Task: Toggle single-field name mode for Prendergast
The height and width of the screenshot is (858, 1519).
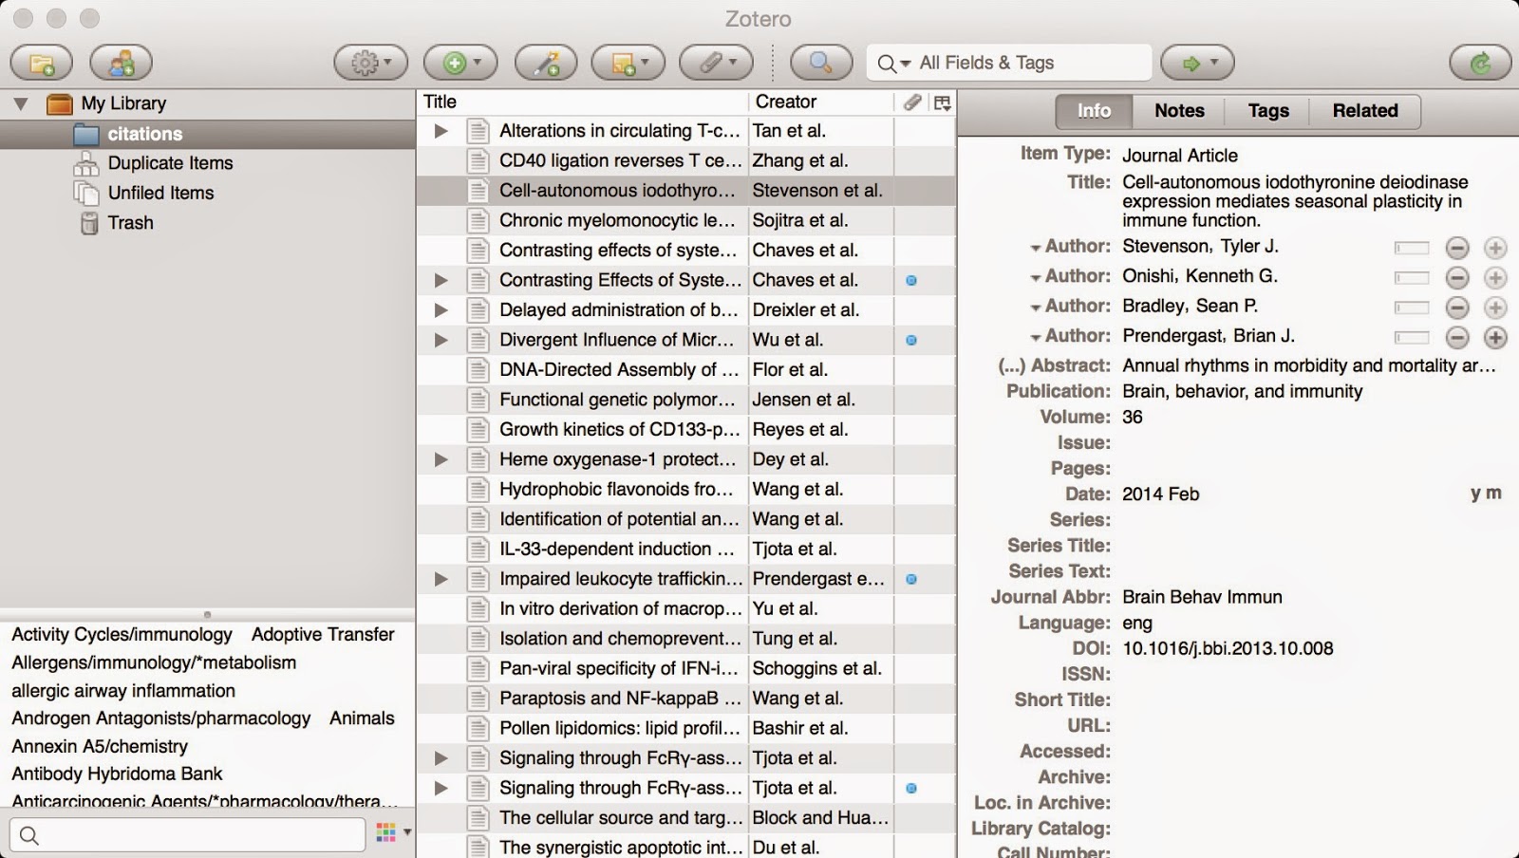Action: (1412, 337)
